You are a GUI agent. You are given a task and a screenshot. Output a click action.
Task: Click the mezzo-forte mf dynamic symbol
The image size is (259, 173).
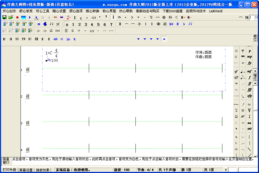[x=249, y=71]
